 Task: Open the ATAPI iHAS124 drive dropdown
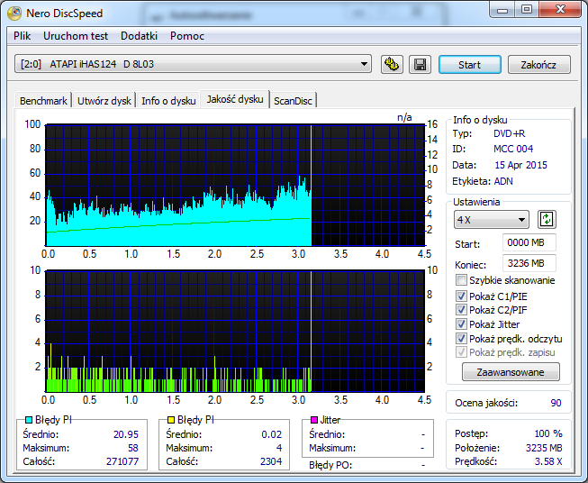pos(193,64)
